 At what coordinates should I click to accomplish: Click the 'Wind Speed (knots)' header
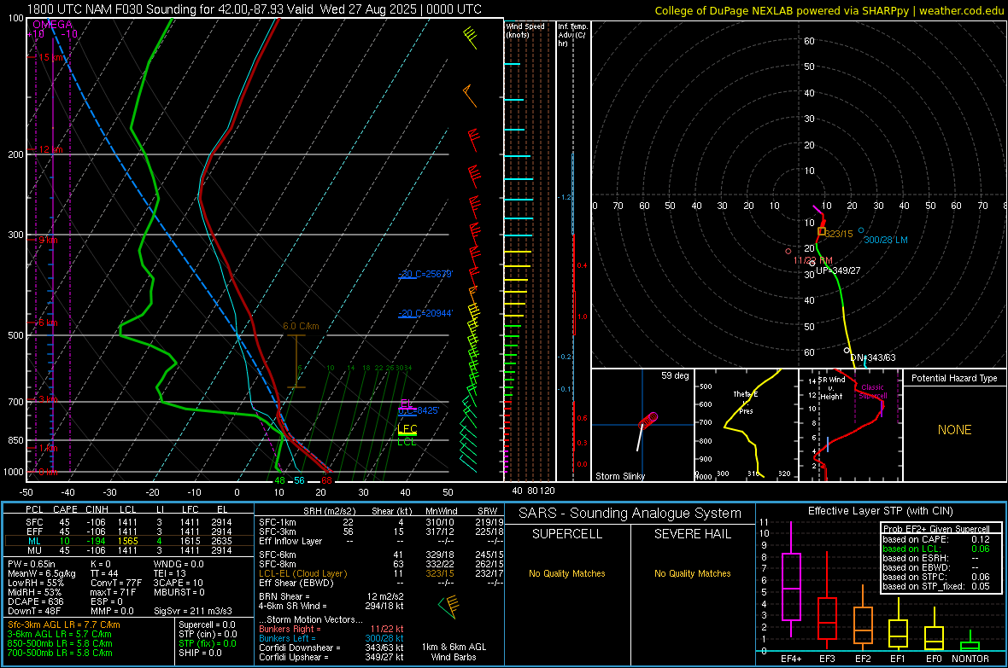525,30
